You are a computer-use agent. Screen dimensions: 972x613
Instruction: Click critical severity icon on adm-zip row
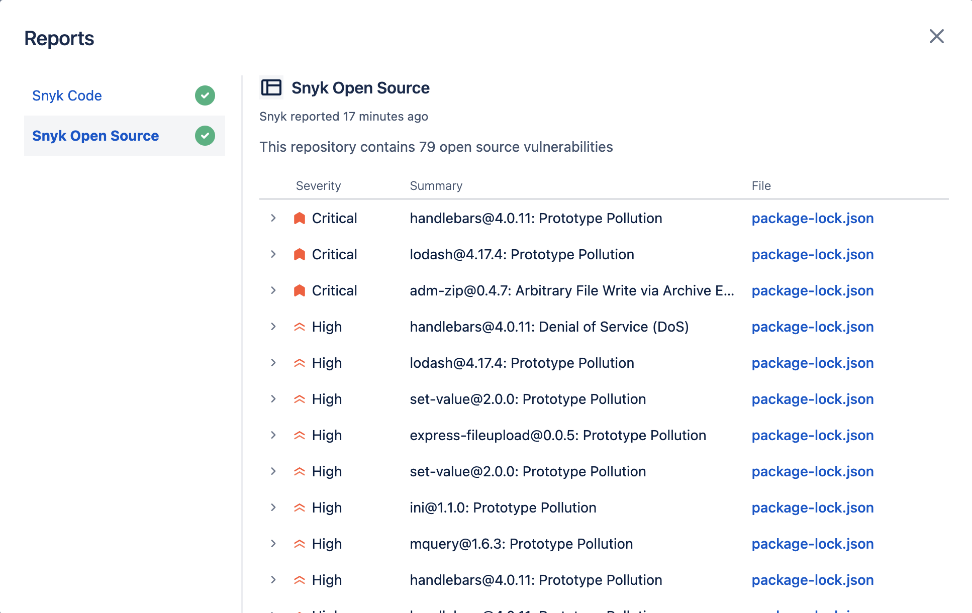click(x=300, y=290)
